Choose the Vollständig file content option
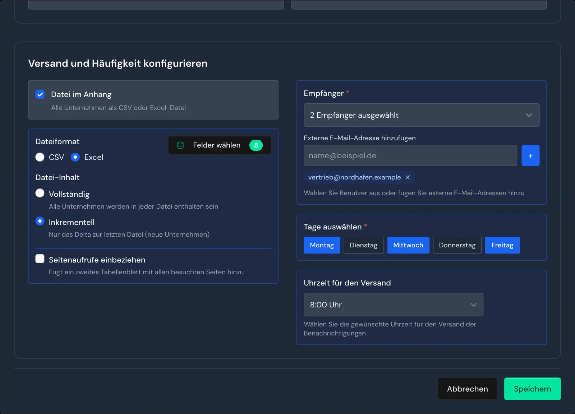575x414 pixels. click(40, 193)
